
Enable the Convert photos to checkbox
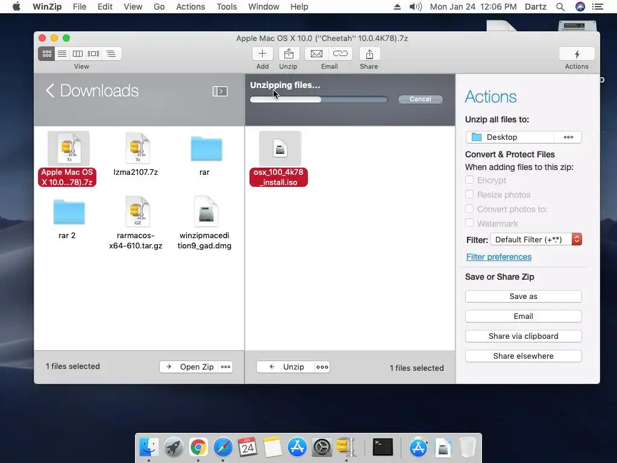(x=469, y=209)
